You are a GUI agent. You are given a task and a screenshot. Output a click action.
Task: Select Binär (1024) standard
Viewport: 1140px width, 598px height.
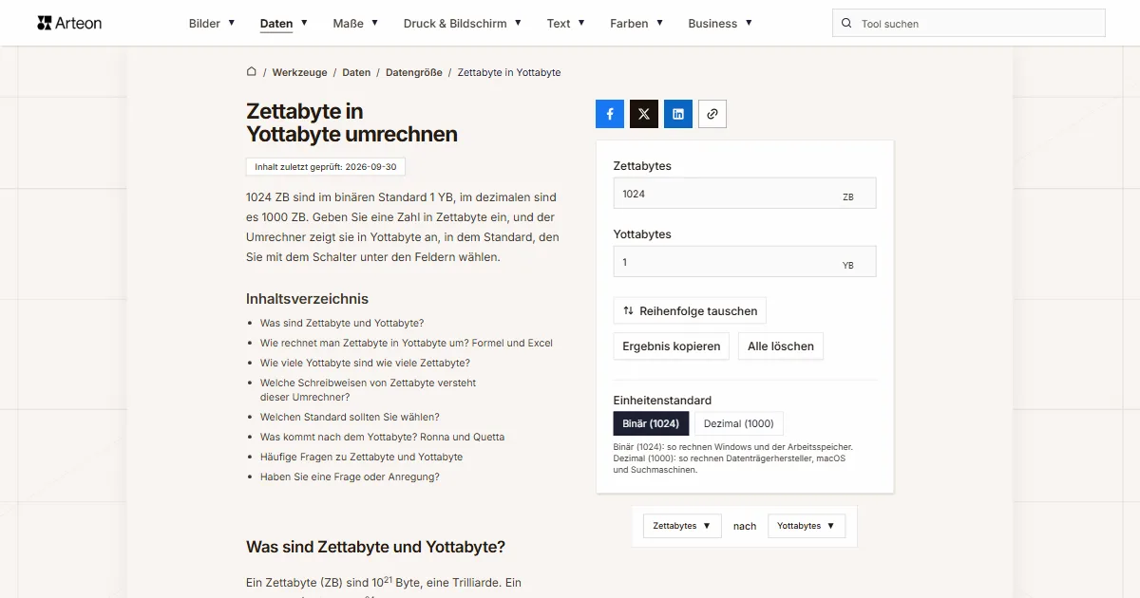(651, 423)
